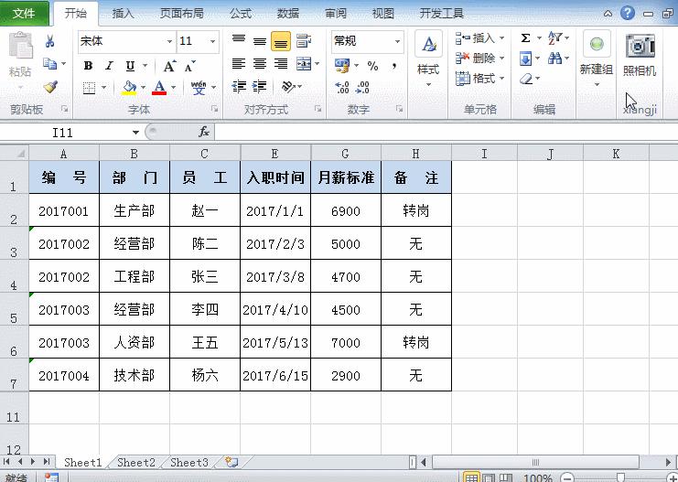Expand underline style dropdown arrow
The height and width of the screenshot is (482, 678).
(x=145, y=66)
